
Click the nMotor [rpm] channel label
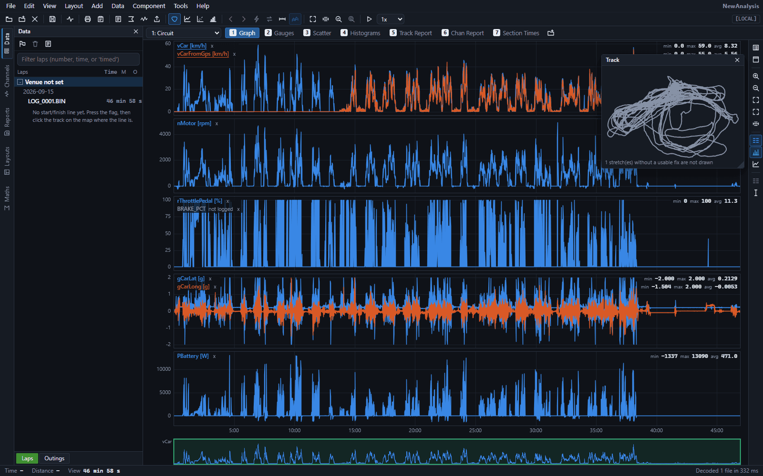(x=194, y=123)
